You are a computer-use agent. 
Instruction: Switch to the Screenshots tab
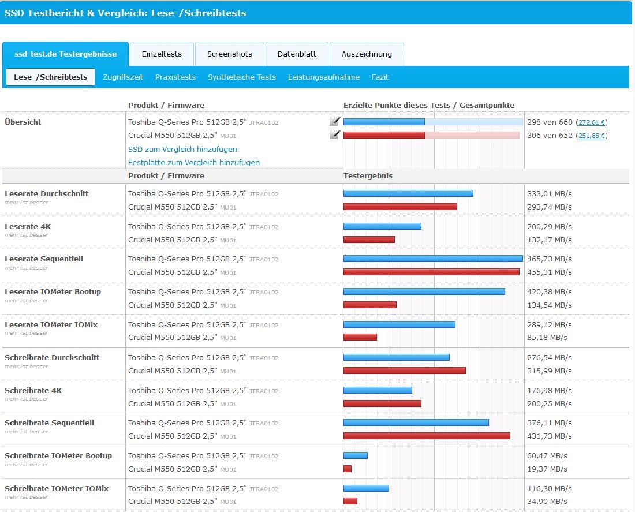[x=230, y=54]
